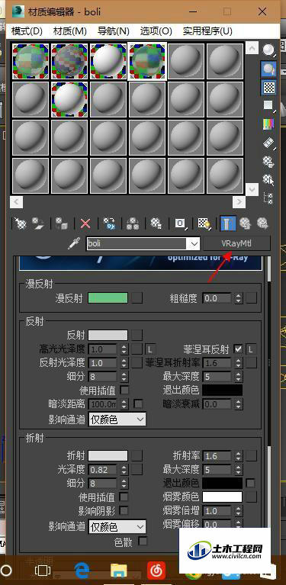286x585 pixels.
Task: Click the Go to Parent icon
Action: 245,223
